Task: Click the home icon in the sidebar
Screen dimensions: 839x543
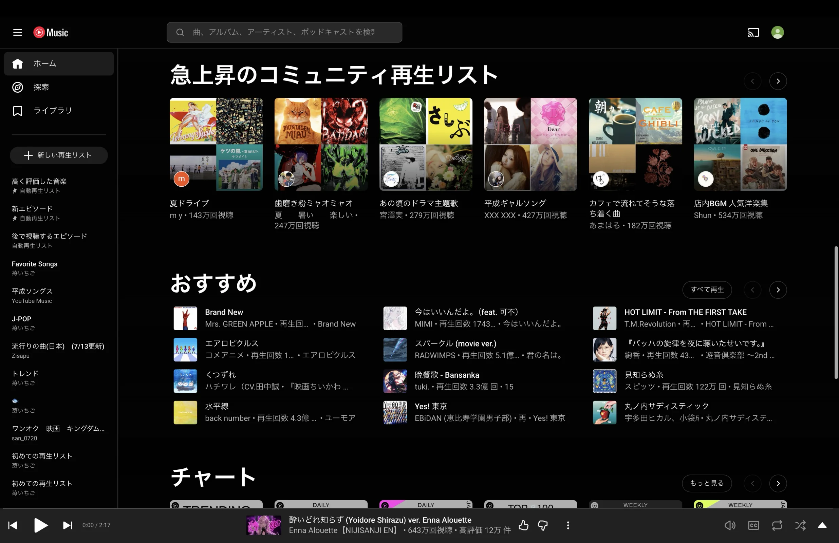Action: pos(17,63)
